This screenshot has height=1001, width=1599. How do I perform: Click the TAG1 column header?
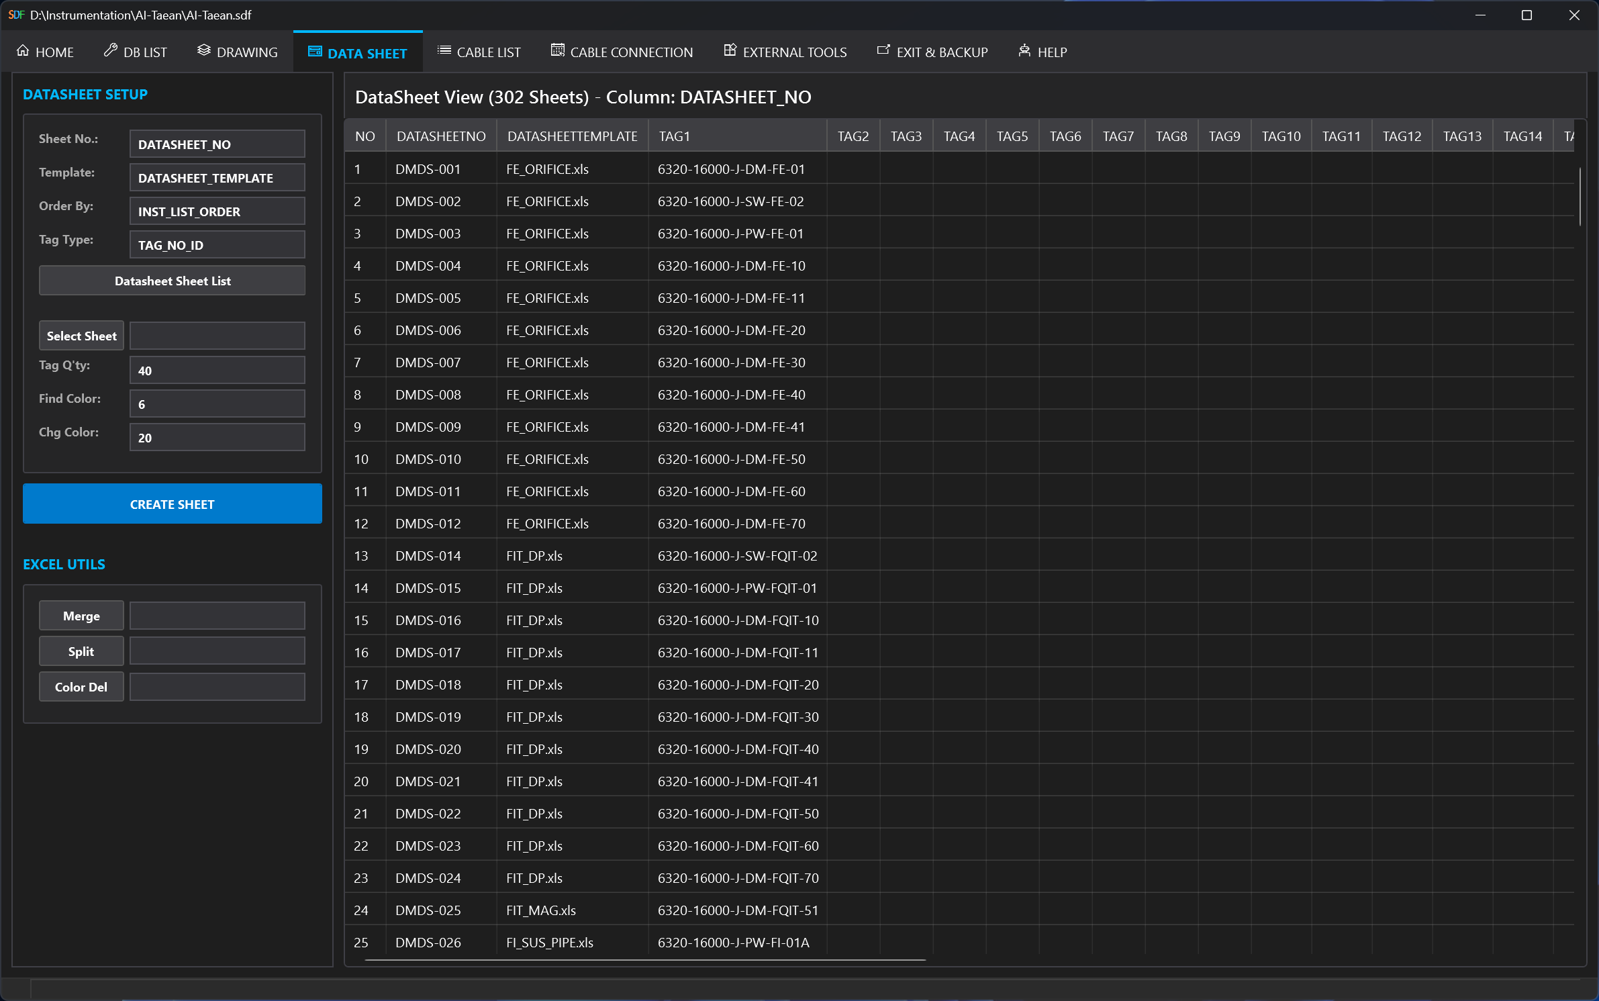pyautogui.click(x=737, y=136)
